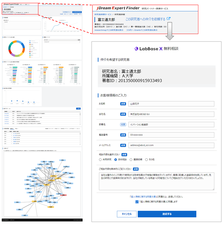The image size is (223, 228).
Task: Click the 任意 badge next to 部署名
Action: [123, 125]
